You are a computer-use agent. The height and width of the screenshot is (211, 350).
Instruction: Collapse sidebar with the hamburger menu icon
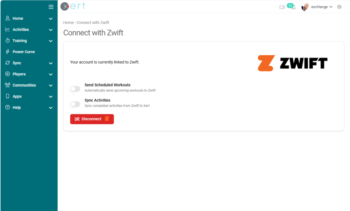(51, 7)
